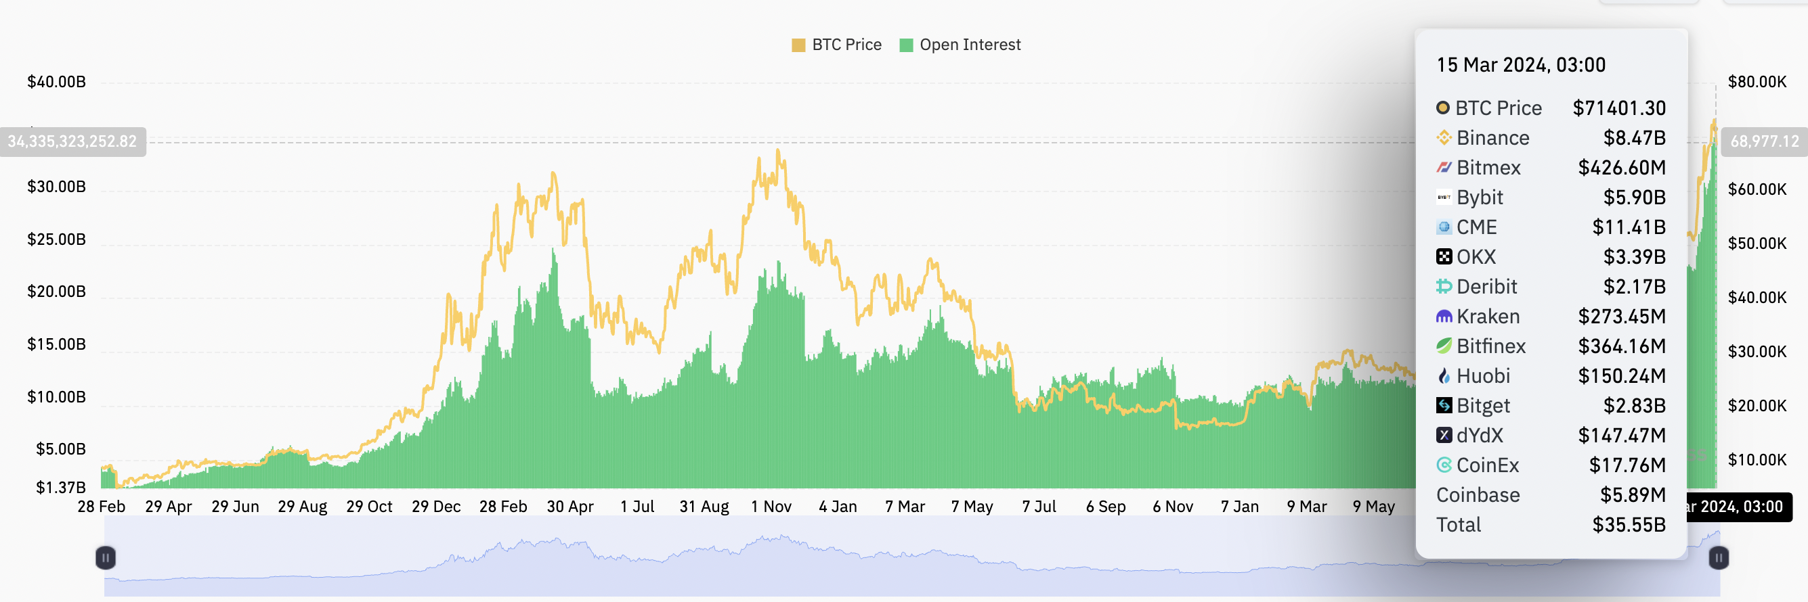
Task: Click the CoinEx icon in tooltip
Action: pyautogui.click(x=1444, y=465)
